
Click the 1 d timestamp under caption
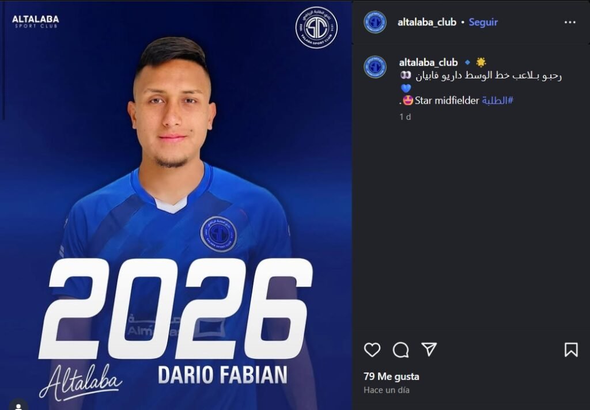tap(405, 117)
